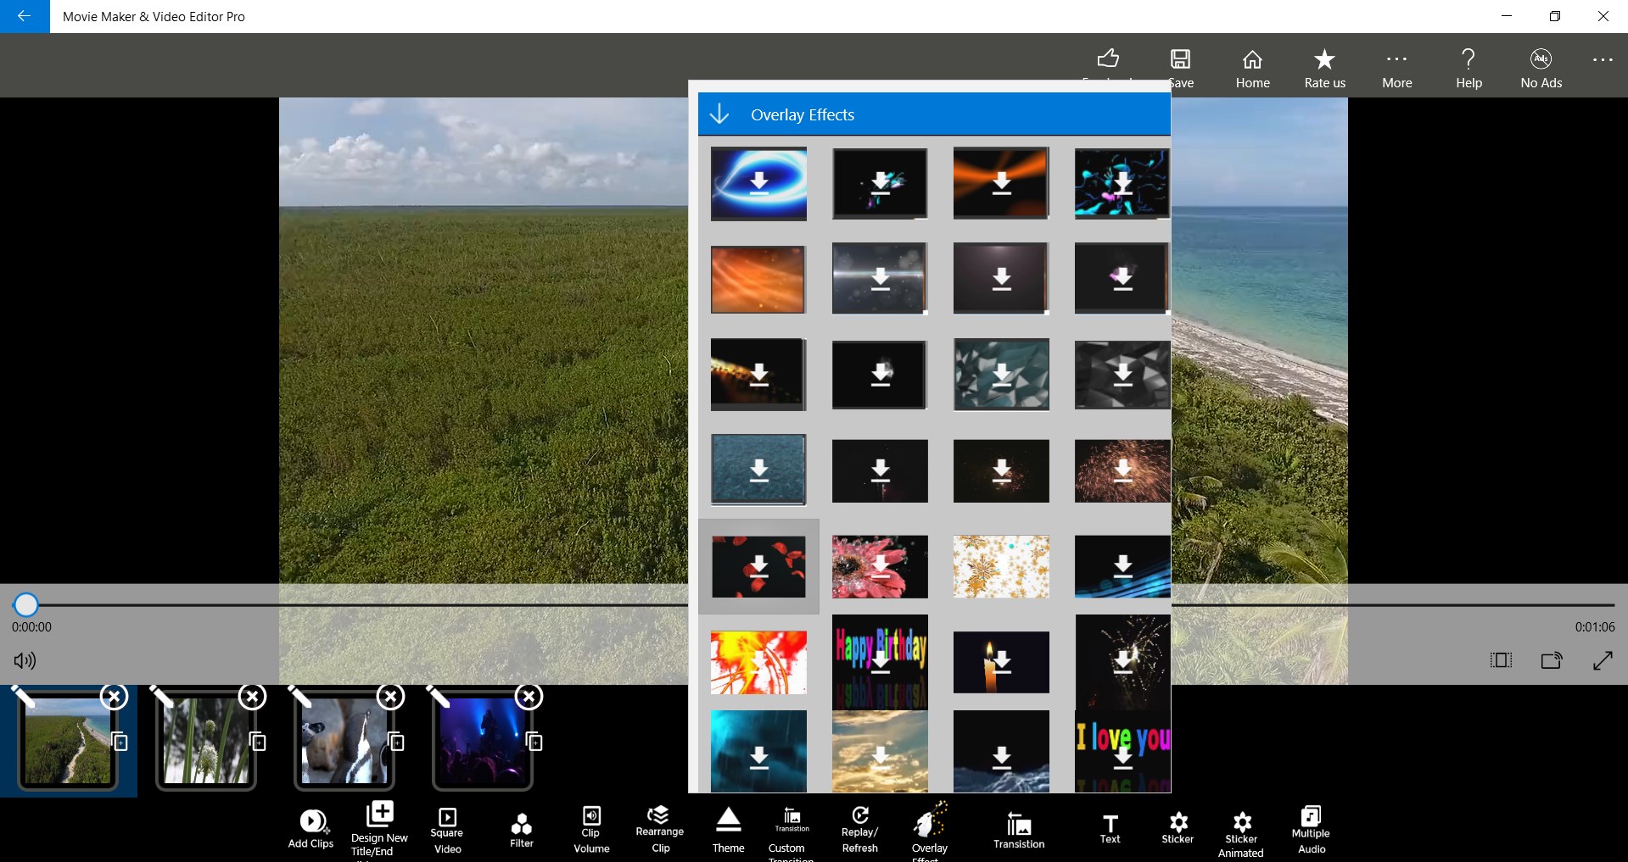
Task: Open the More menu in the top bar
Action: [1396, 69]
